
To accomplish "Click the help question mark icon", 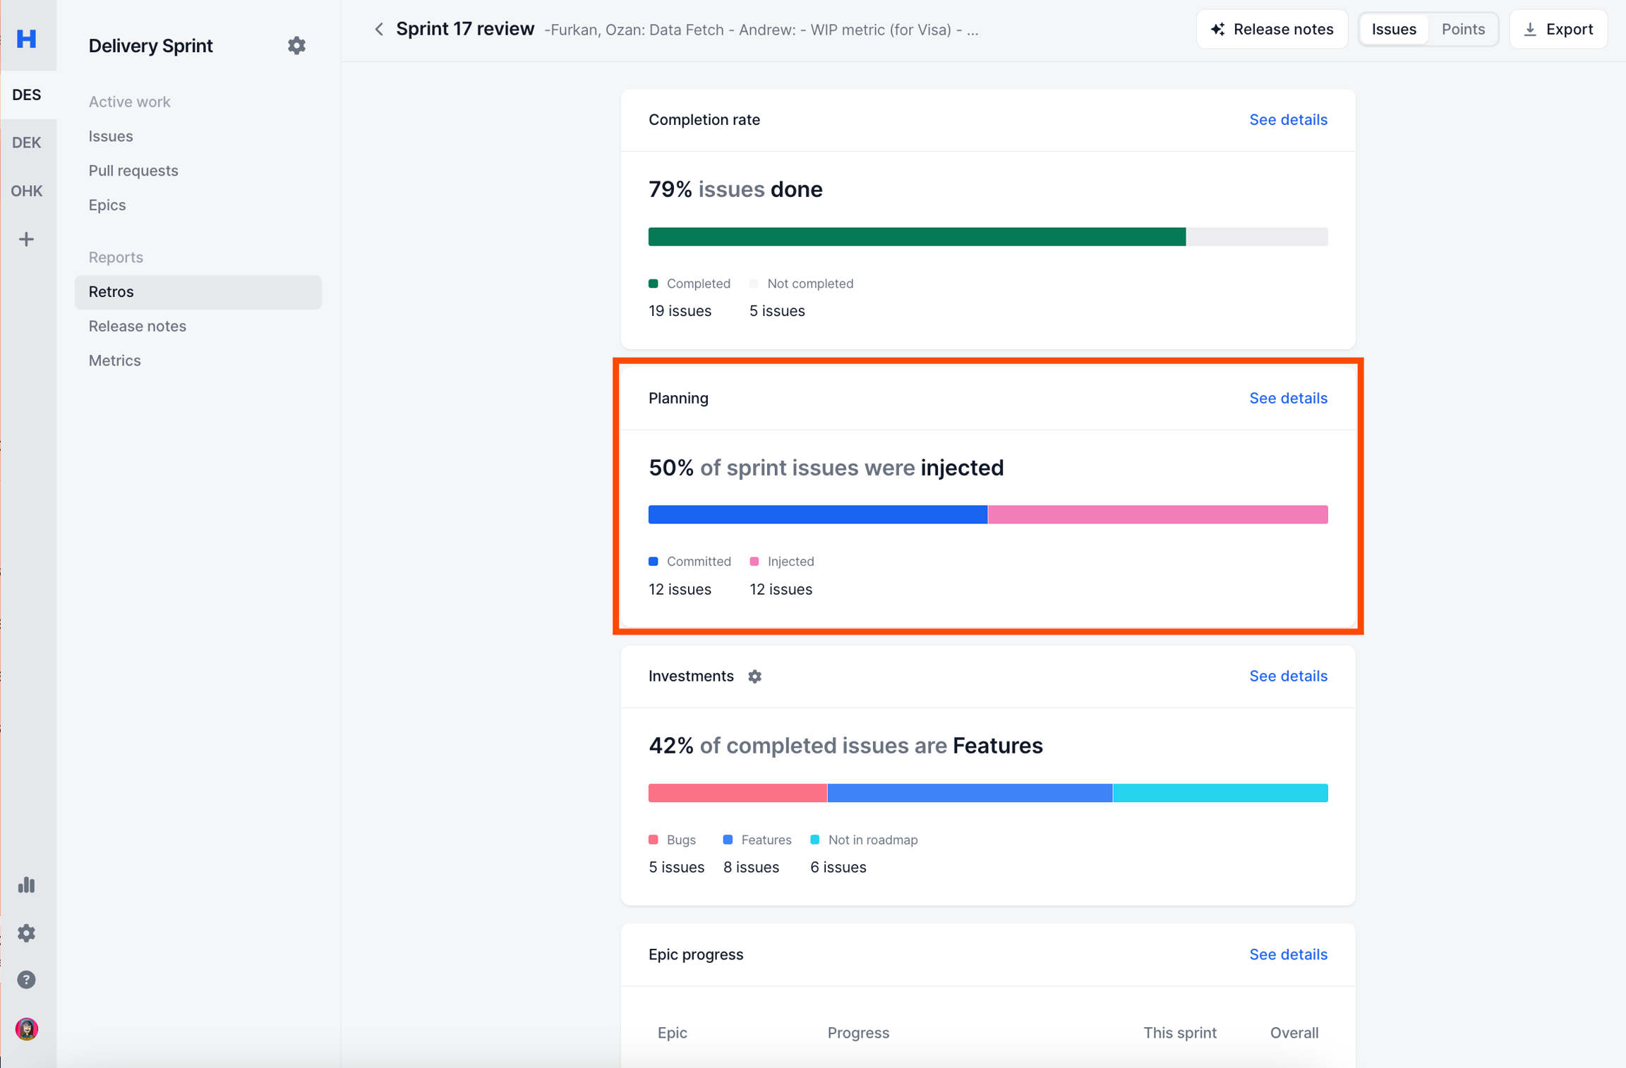I will click(x=26, y=980).
